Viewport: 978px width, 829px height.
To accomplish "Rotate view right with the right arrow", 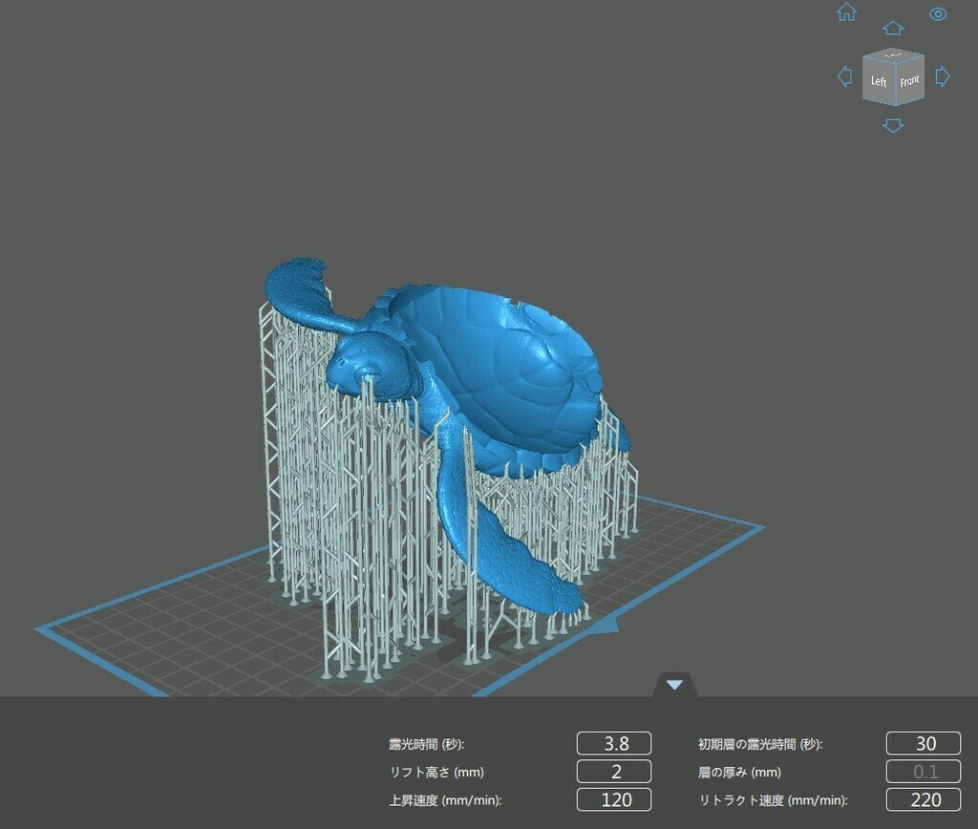I will 942,76.
